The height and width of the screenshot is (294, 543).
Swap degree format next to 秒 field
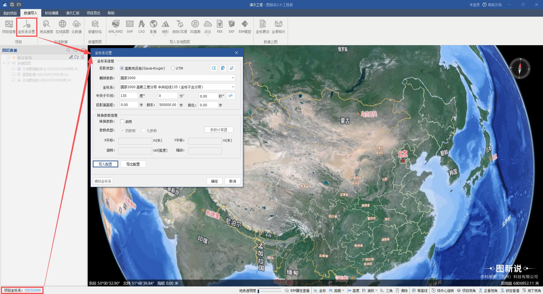(x=231, y=96)
